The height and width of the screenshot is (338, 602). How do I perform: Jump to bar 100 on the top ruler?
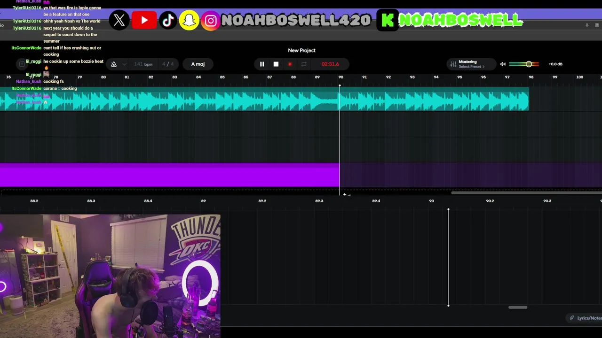click(579, 77)
